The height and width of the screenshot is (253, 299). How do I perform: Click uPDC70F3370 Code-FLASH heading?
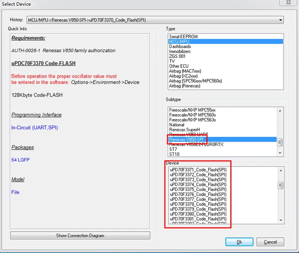pos(43,63)
